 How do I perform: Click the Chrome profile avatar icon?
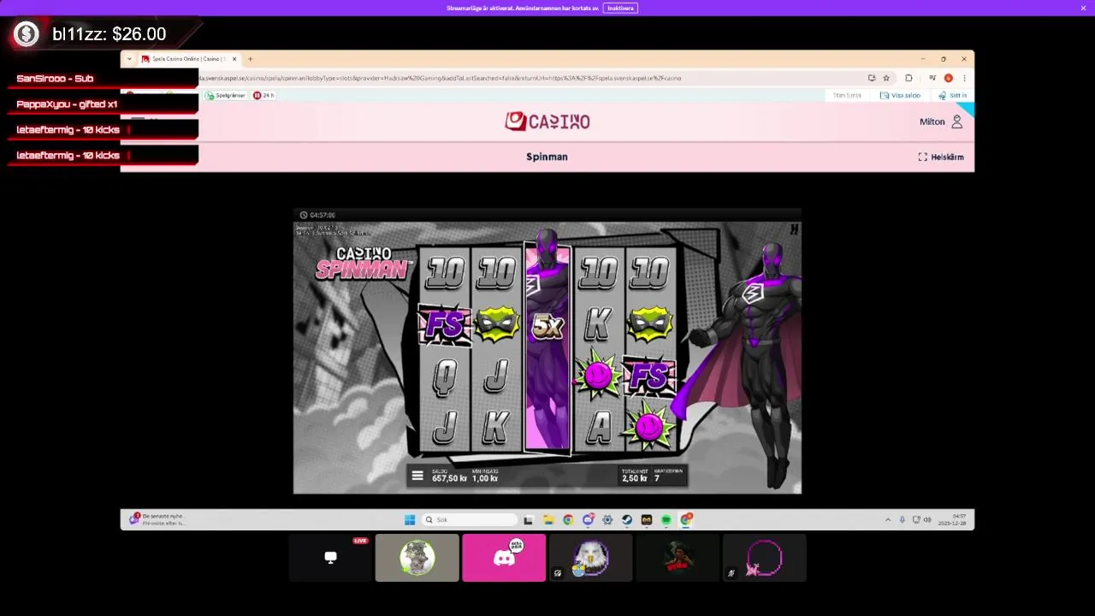pyautogui.click(x=948, y=78)
